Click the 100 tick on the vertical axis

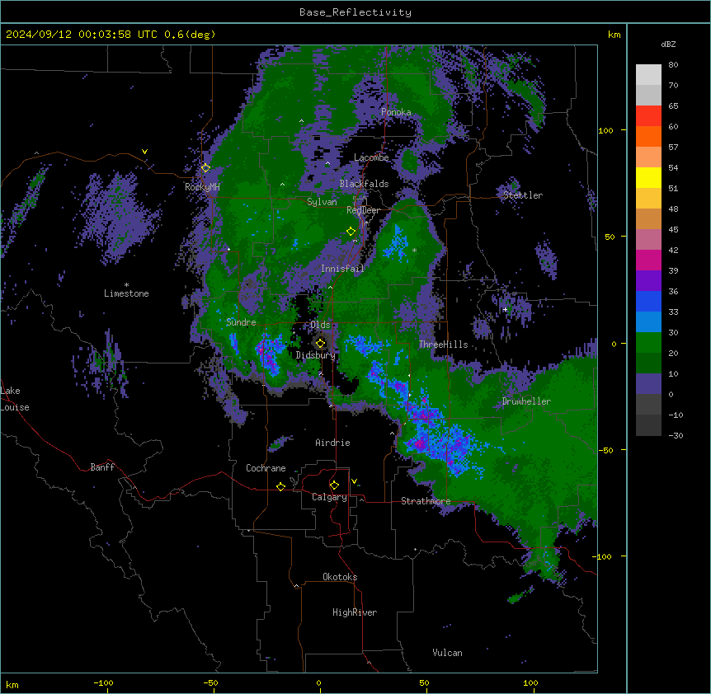(x=605, y=130)
